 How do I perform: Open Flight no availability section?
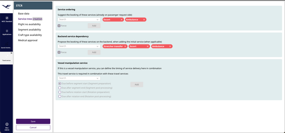point(30,24)
